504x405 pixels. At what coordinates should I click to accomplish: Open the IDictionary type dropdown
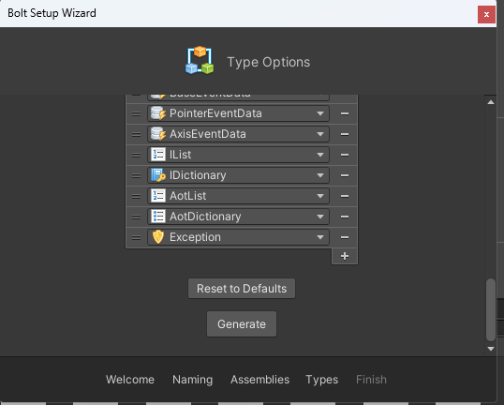click(x=238, y=175)
